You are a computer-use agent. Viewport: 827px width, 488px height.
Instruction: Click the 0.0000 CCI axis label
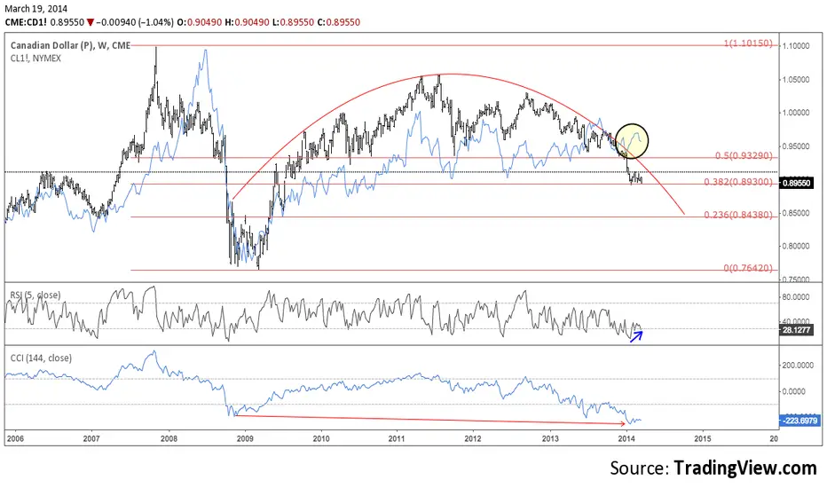point(794,391)
